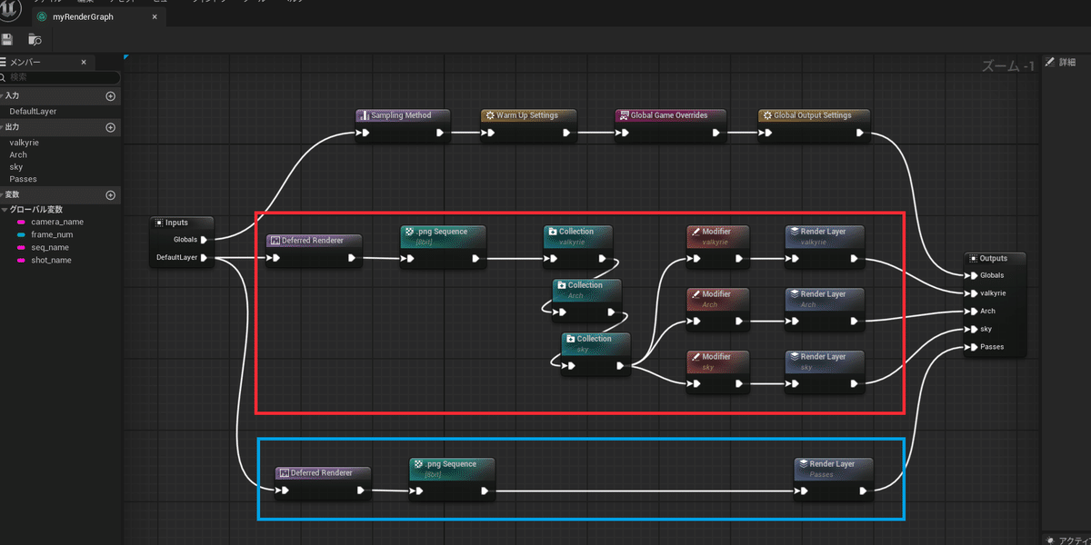
Task: Click the pink color pill beside camera_name
Action: (x=20, y=222)
